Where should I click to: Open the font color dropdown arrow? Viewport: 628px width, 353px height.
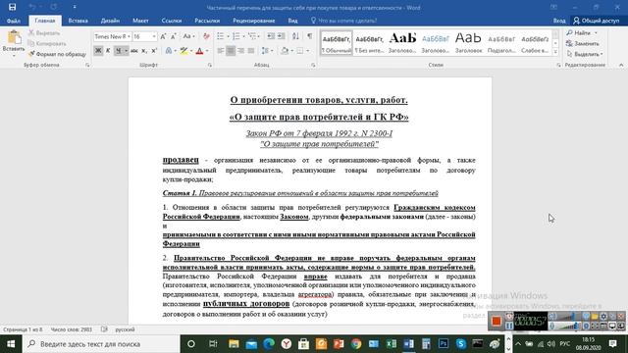point(207,51)
